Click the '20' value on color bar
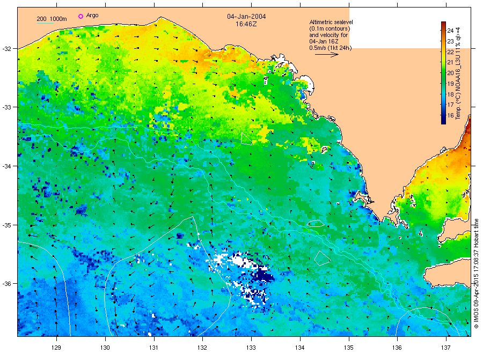This screenshot has width=483, height=354. (x=450, y=73)
